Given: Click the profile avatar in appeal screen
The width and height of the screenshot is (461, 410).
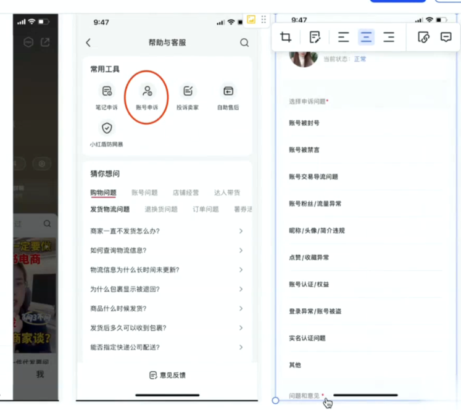Looking at the screenshot, I should [x=304, y=59].
